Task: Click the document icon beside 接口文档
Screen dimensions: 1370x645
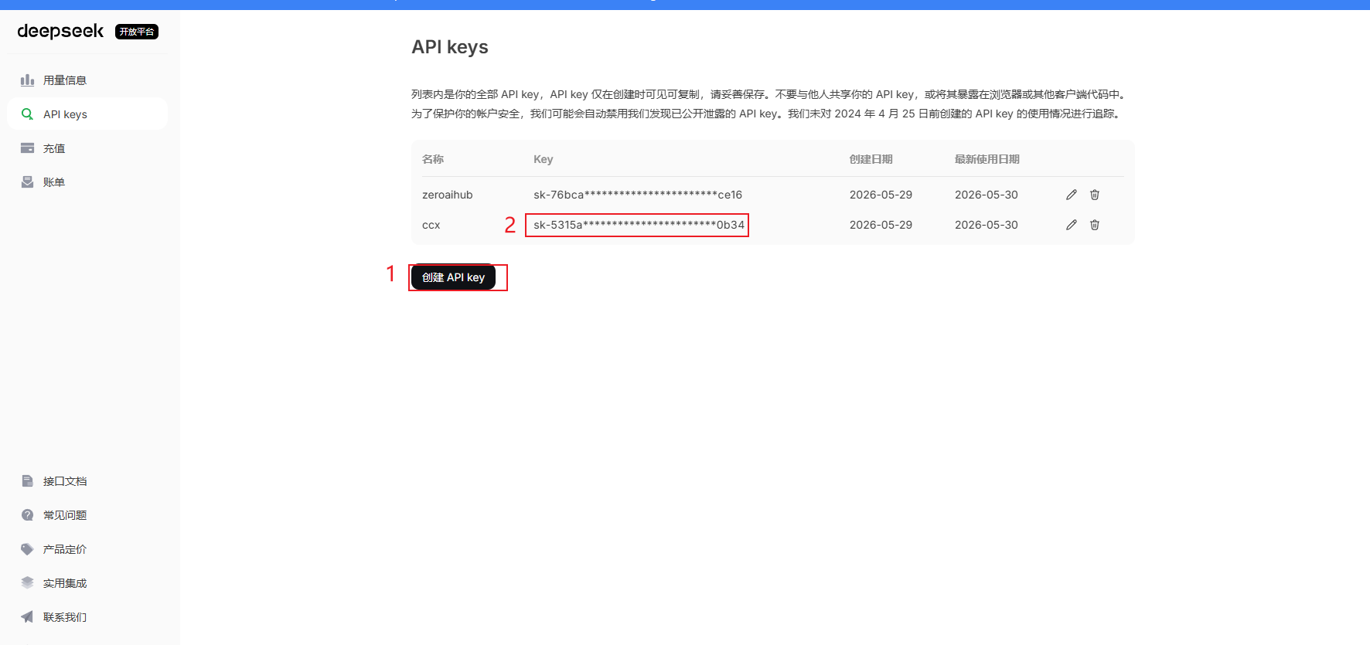Action: [27, 481]
